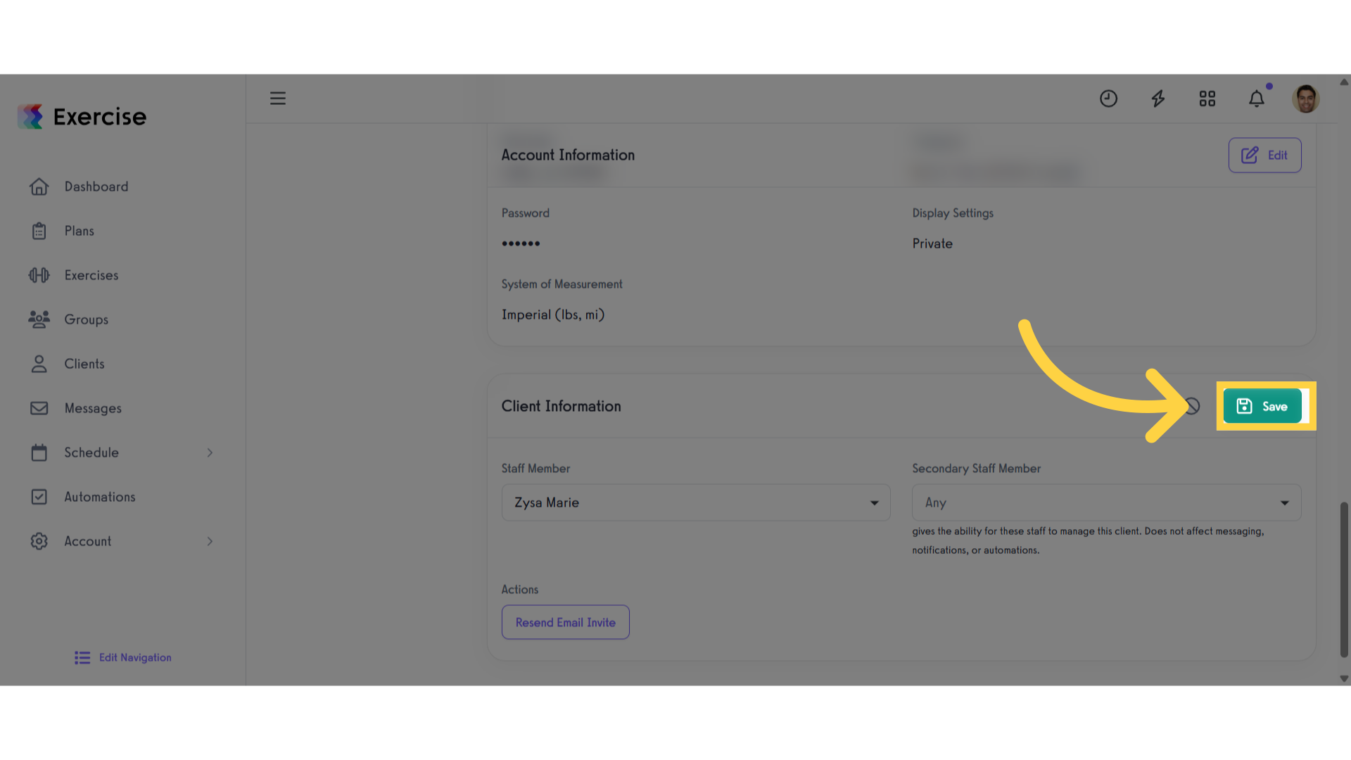Open the hamburger menu icon
1351x760 pixels.
pyautogui.click(x=278, y=99)
